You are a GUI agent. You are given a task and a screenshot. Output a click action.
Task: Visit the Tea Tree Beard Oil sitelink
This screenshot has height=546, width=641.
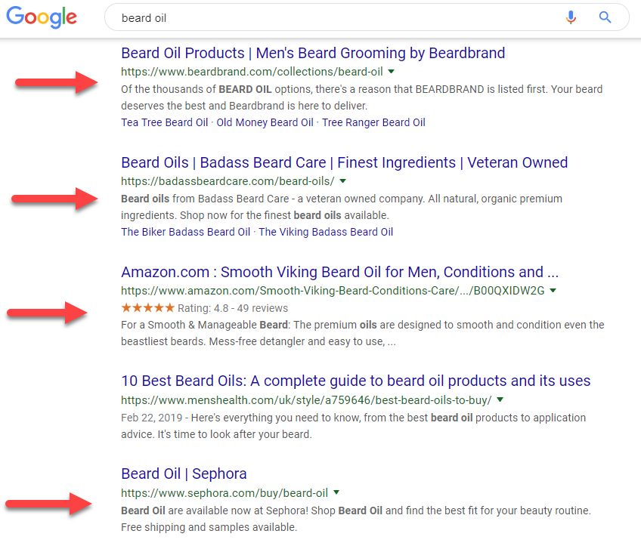164,122
